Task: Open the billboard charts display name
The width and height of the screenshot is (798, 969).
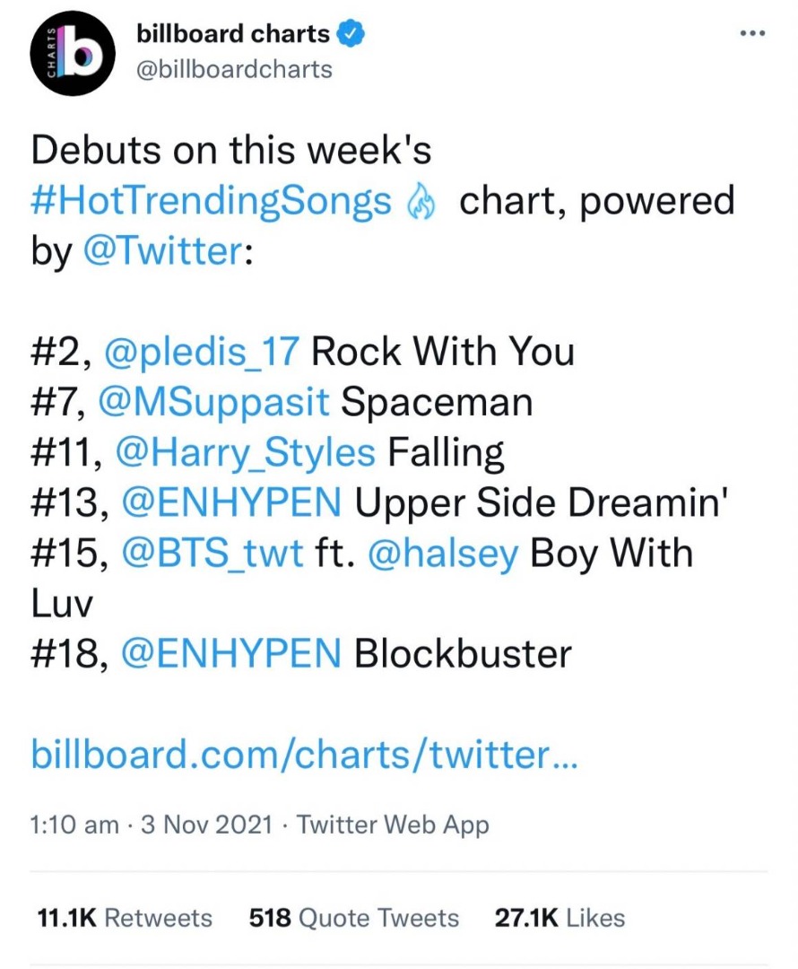Action: (233, 34)
